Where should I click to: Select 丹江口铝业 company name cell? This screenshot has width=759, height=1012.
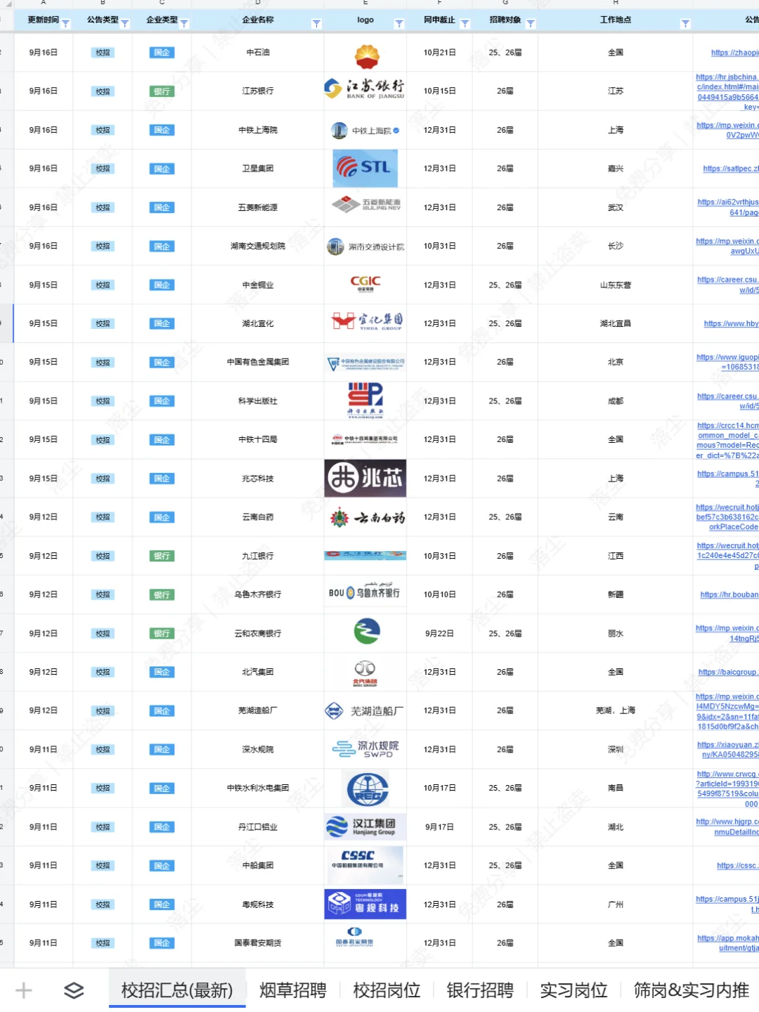coord(258,827)
